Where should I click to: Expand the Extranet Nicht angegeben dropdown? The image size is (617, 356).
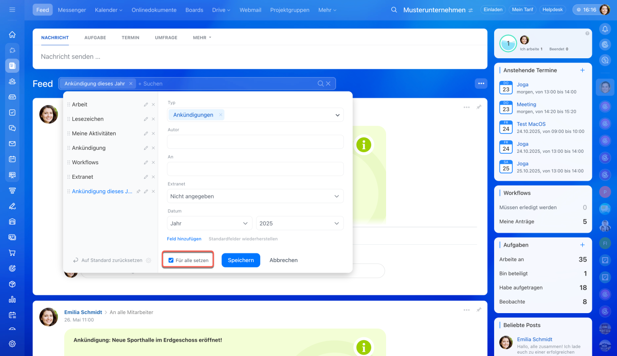tap(255, 196)
